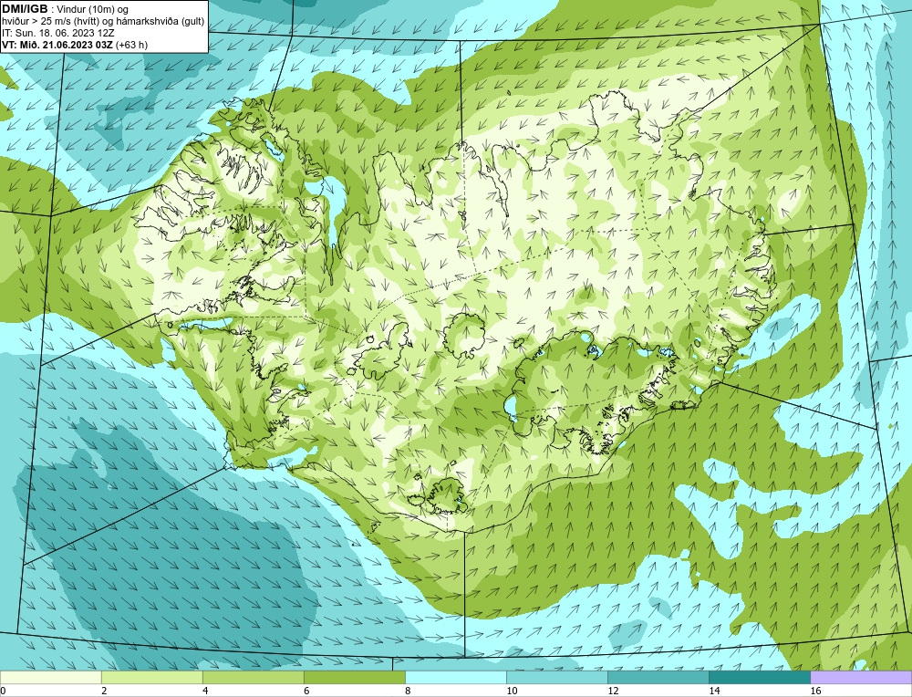Click the legend label "14"
Screen dimensions: 912x697
tap(714, 691)
